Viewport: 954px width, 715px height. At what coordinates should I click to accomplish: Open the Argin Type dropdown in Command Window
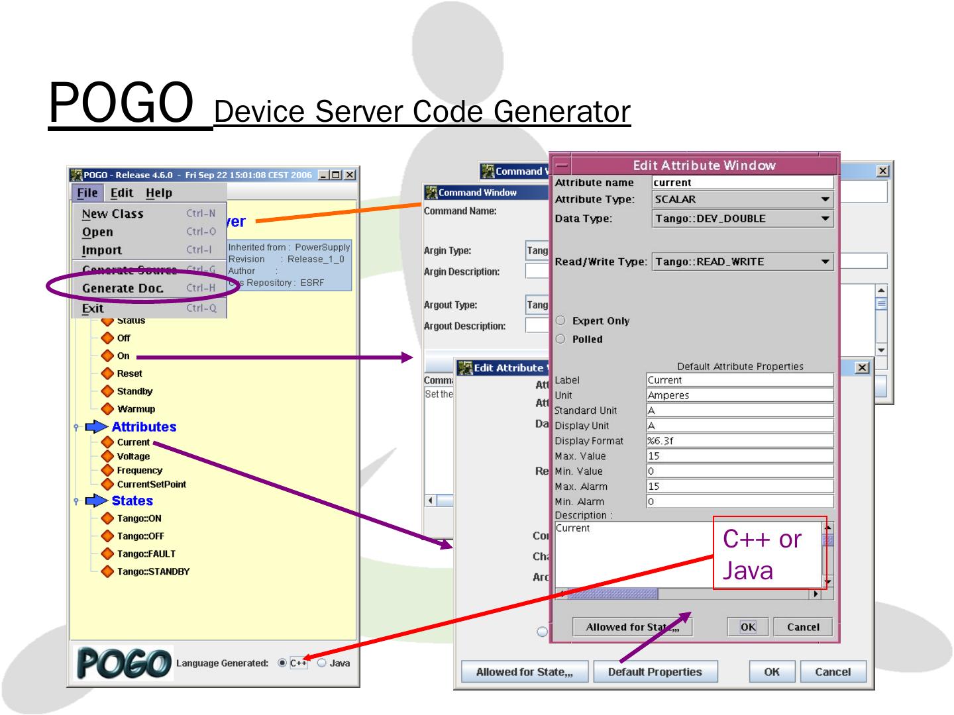[537, 251]
